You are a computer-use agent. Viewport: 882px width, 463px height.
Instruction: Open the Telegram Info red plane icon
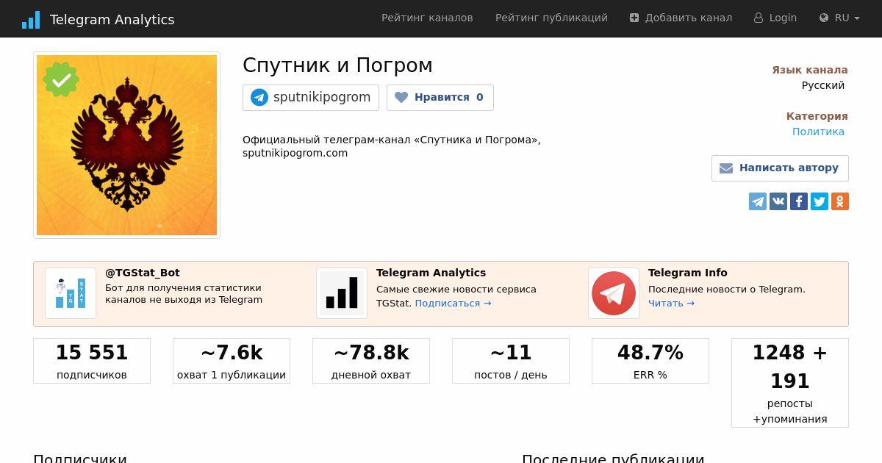614,293
